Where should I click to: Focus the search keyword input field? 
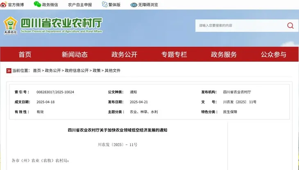tap(240, 25)
